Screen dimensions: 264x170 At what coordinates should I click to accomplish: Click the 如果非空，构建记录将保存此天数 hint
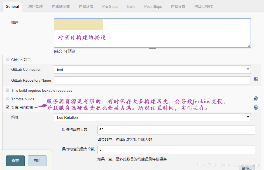coord(125,140)
